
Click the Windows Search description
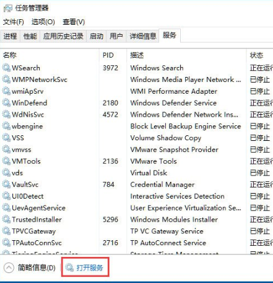[157, 68]
